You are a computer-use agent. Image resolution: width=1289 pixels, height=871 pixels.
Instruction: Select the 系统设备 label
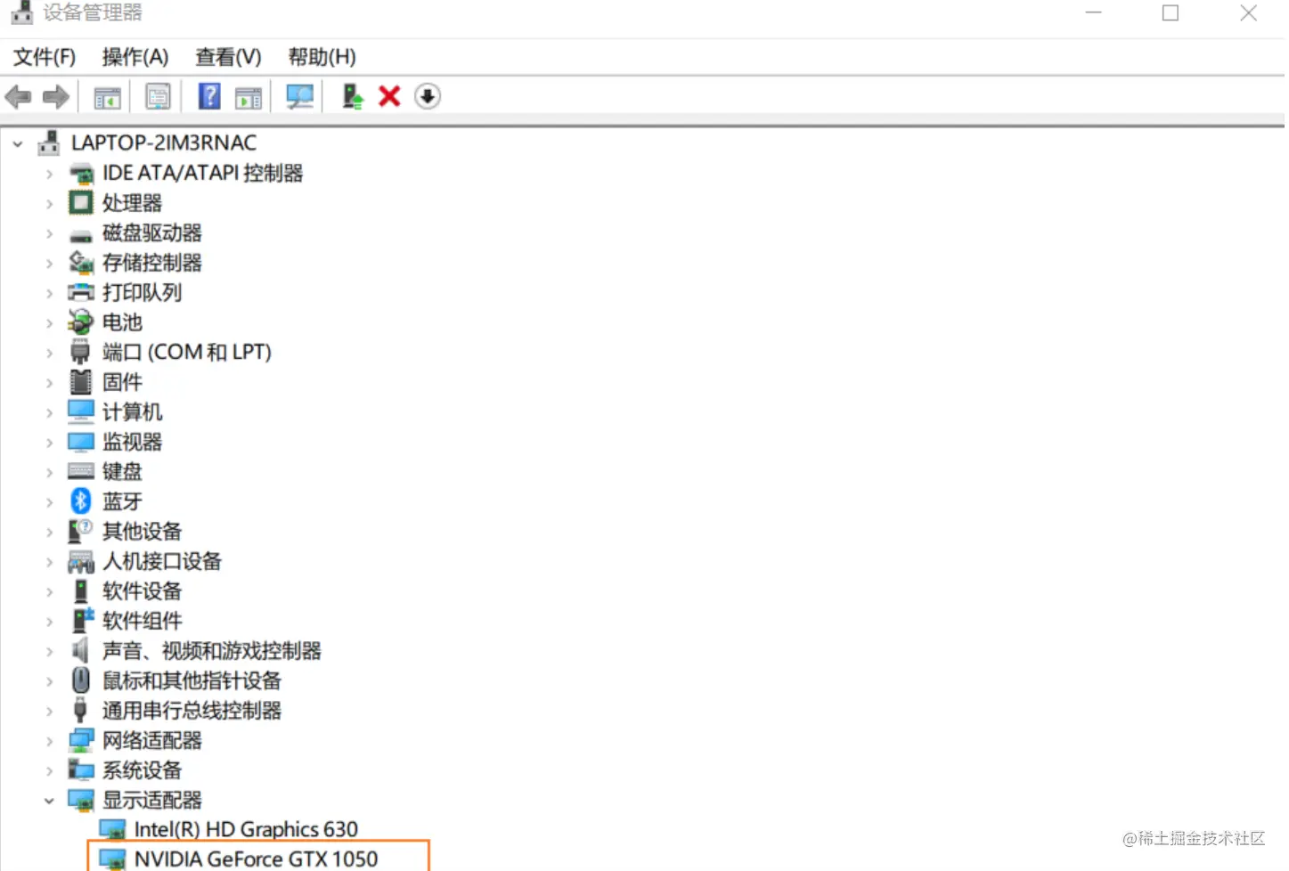pos(143,769)
